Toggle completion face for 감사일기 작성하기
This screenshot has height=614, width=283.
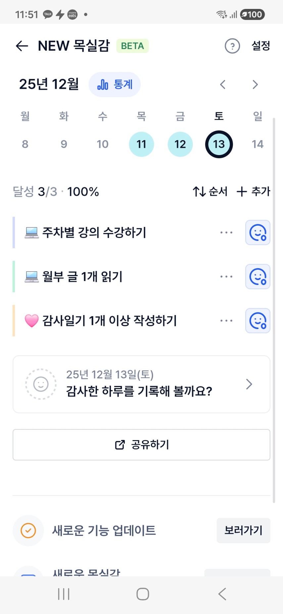coord(258,321)
